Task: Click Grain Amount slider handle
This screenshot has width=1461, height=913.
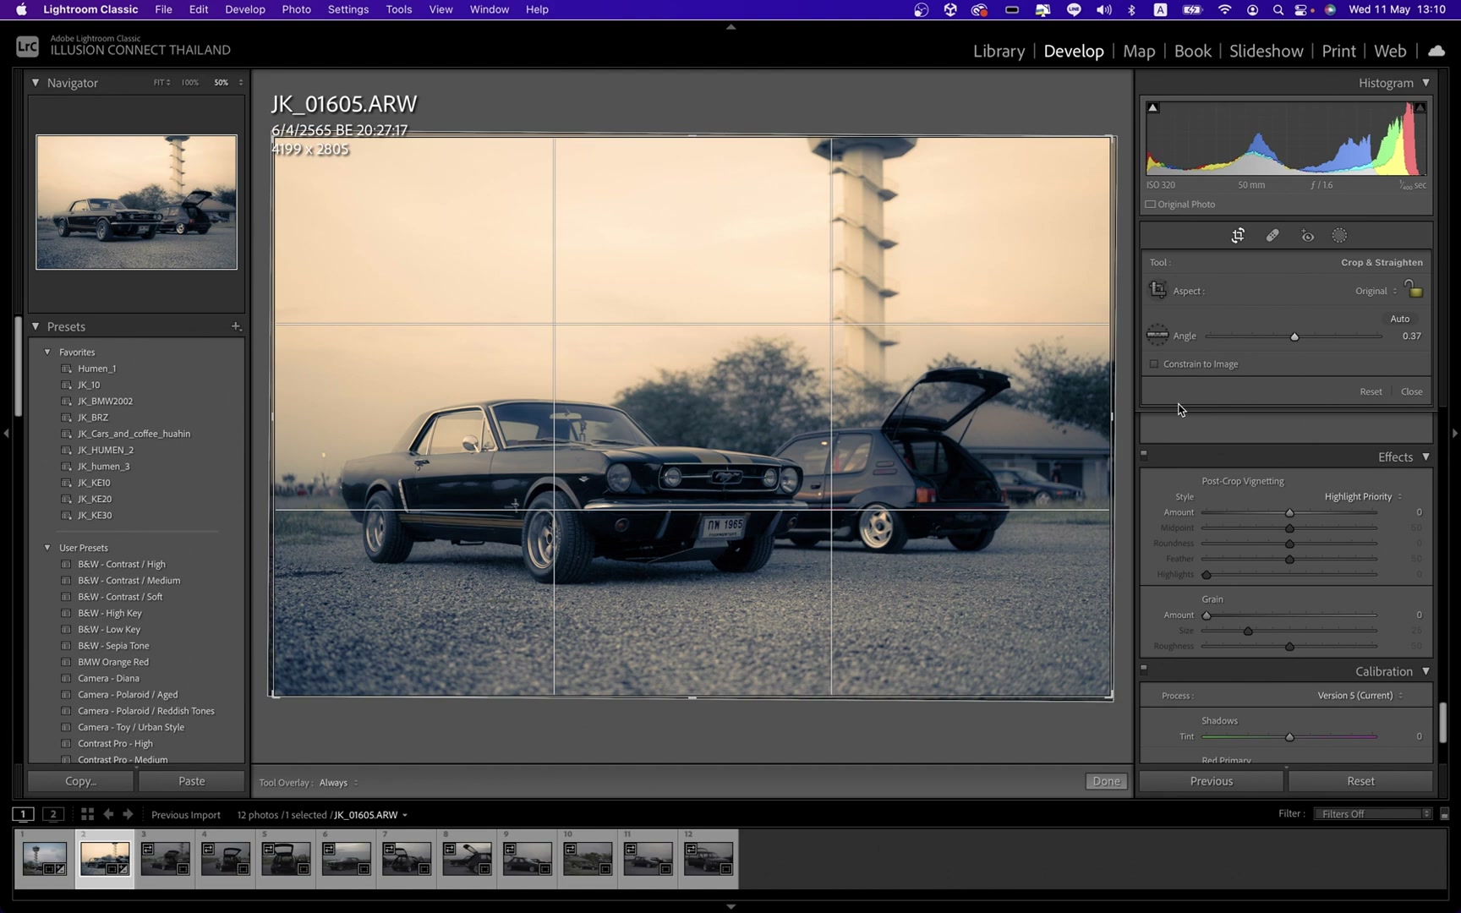Action: (1207, 615)
